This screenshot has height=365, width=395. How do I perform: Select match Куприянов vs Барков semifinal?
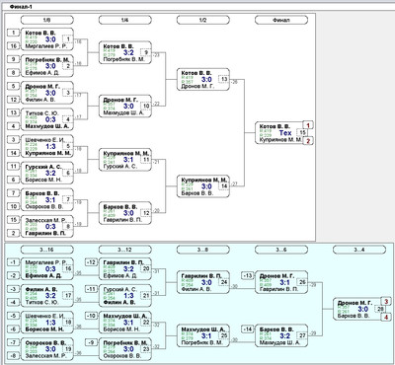point(203,186)
